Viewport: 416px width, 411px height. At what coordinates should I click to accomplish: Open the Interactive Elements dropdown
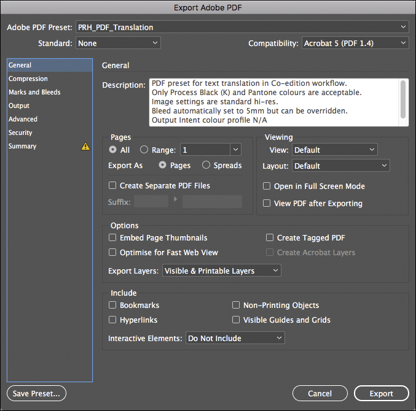(x=235, y=338)
